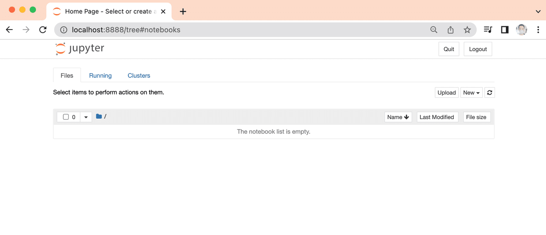This screenshot has height=235, width=546.
Task: Select the Home Page browser tab
Action: [108, 11]
